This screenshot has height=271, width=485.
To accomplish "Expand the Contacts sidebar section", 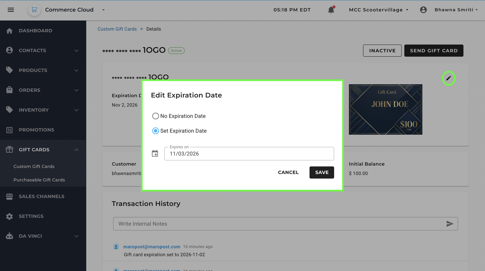I will click(x=76, y=50).
